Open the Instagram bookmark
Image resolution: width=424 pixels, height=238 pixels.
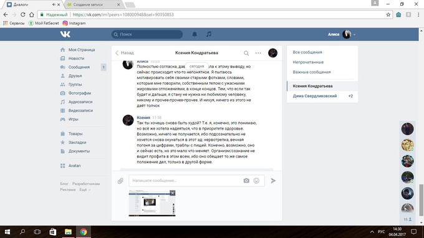(x=74, y=23)
